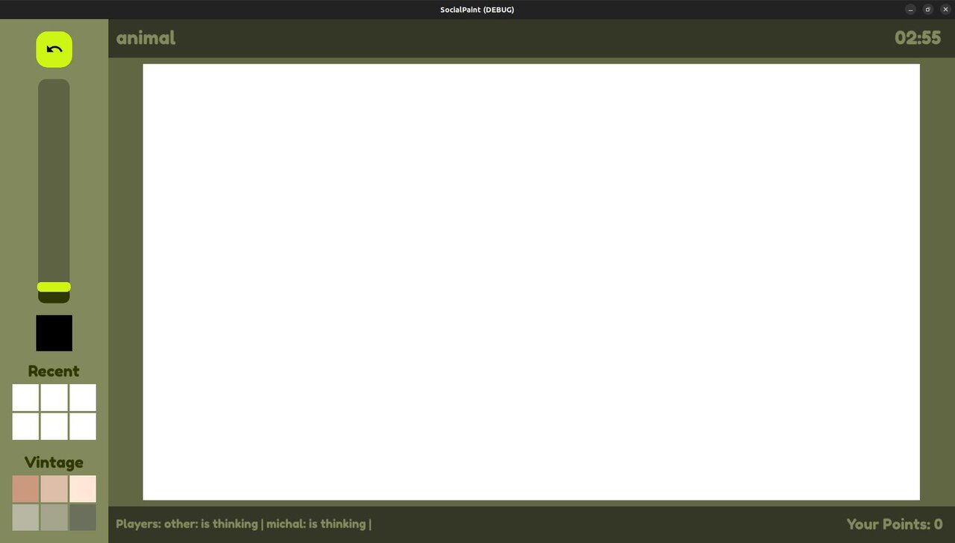The image size is (955, 543).
Task: Select the bottom left Recent swatch
Action: coord(25,427)
